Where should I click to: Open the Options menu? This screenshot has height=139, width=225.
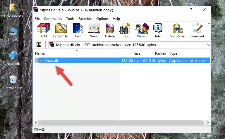tap(102, 19)
